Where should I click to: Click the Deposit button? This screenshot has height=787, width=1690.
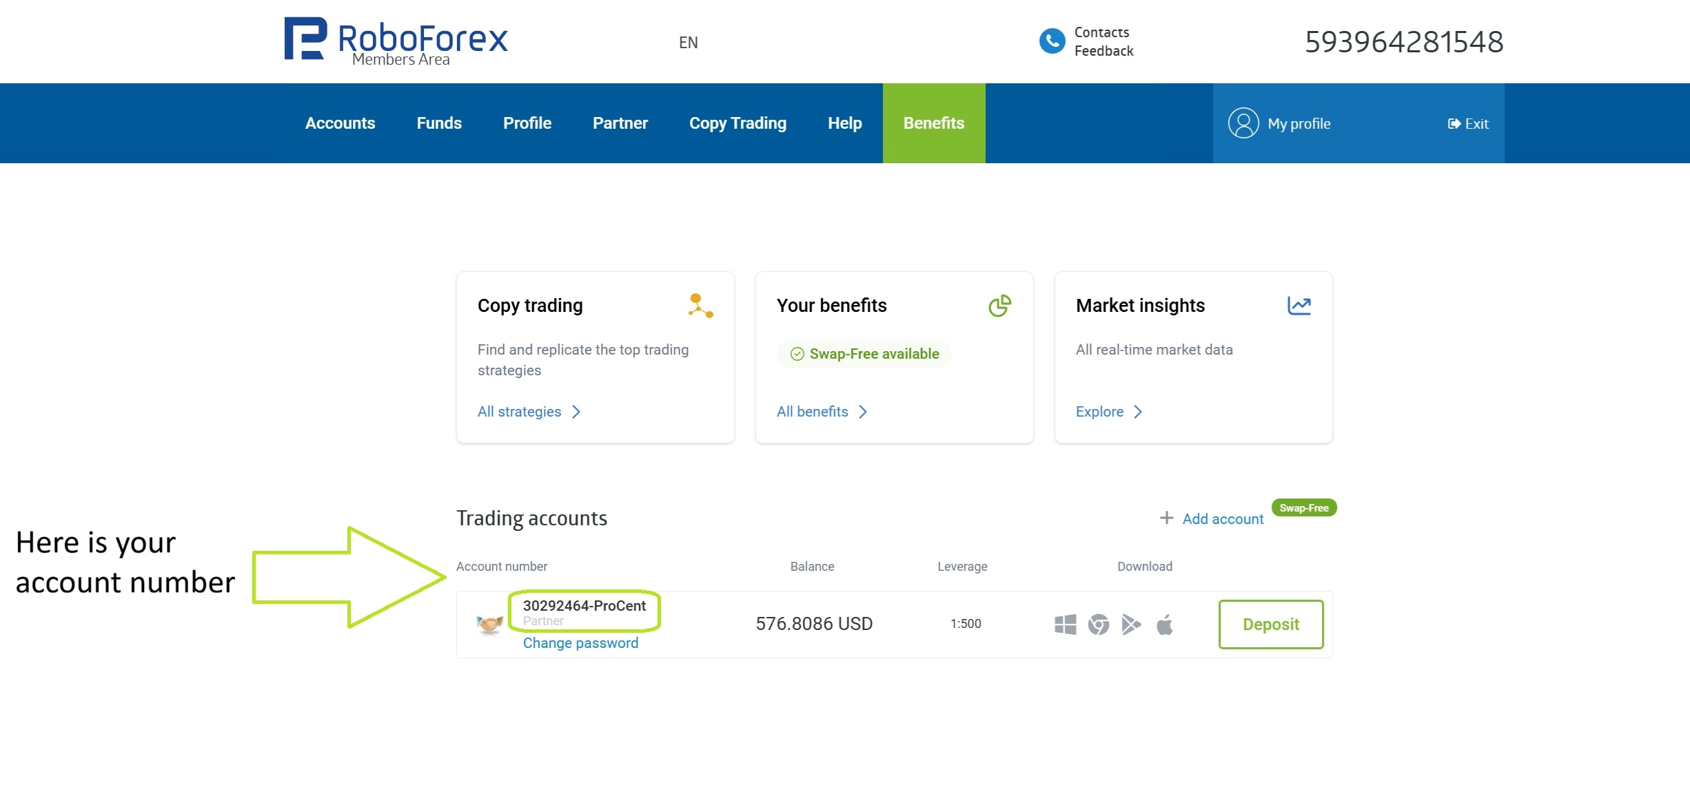click(1271, 625)
